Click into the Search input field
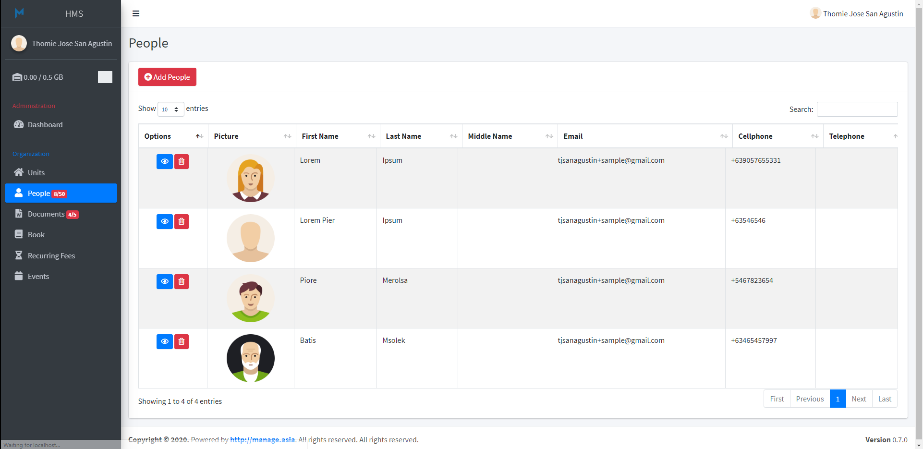The width and height of the screenshot is (923, 449). (857, 109)
